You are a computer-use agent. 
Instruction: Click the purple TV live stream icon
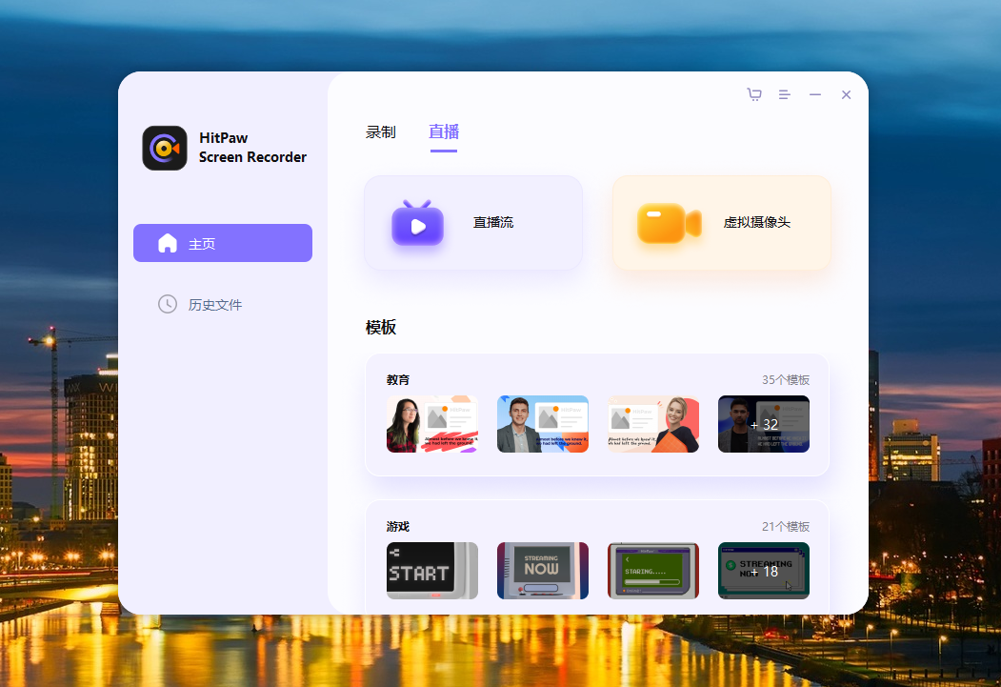[417, 223]
